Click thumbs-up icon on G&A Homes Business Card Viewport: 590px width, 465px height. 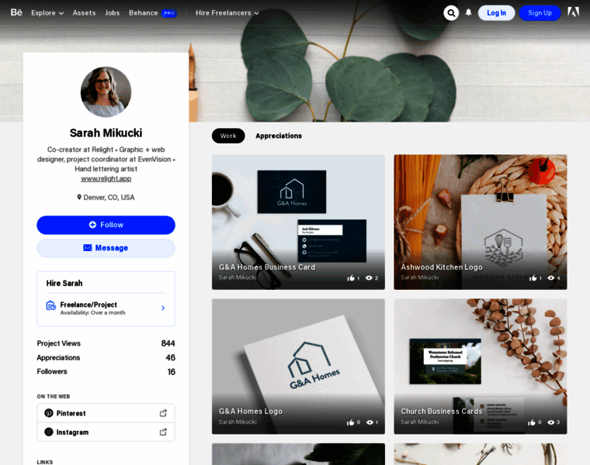pyautogui.click(x=351, y=278)
